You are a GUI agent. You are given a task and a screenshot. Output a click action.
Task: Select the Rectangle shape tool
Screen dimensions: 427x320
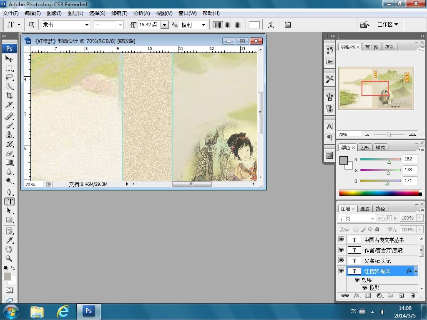coord(9,220)
